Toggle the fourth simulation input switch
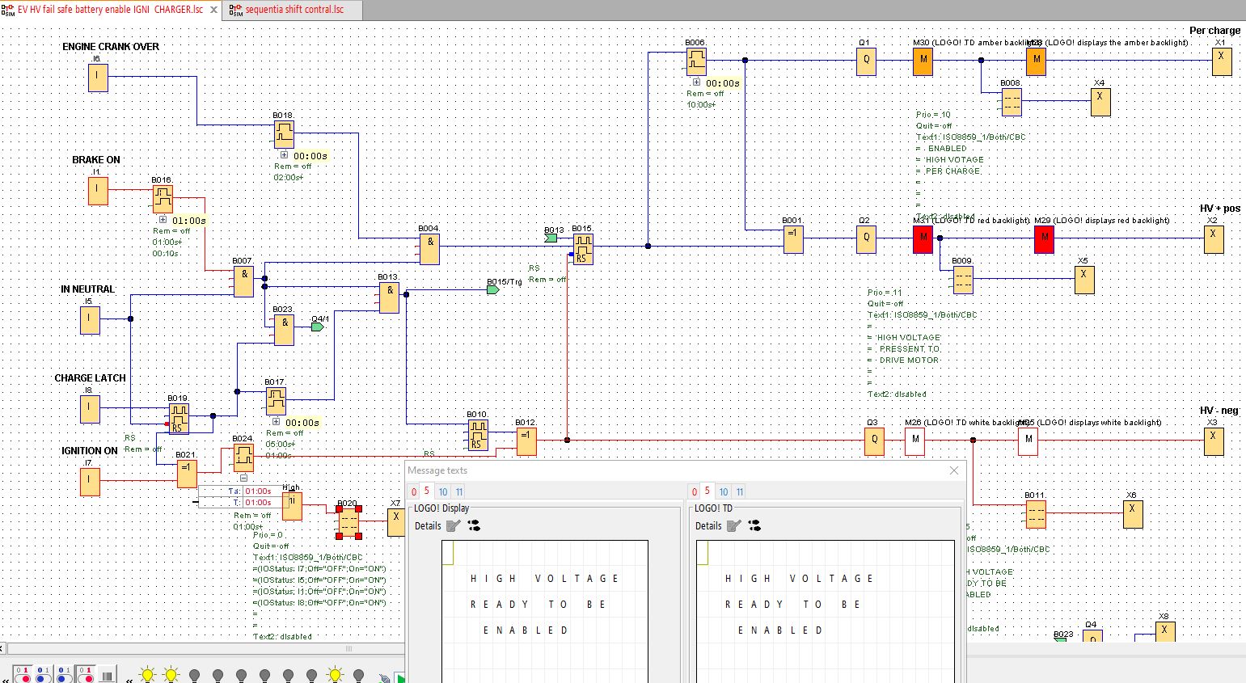The height and width of the screenshot is (683, 1246). [86, 675]
